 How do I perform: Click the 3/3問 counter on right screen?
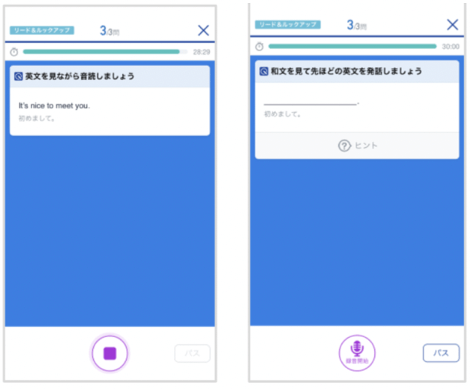[x=357, y=25]
